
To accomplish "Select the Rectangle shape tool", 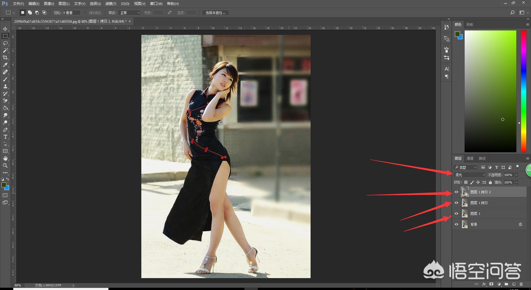I will (x=5, y=151).
